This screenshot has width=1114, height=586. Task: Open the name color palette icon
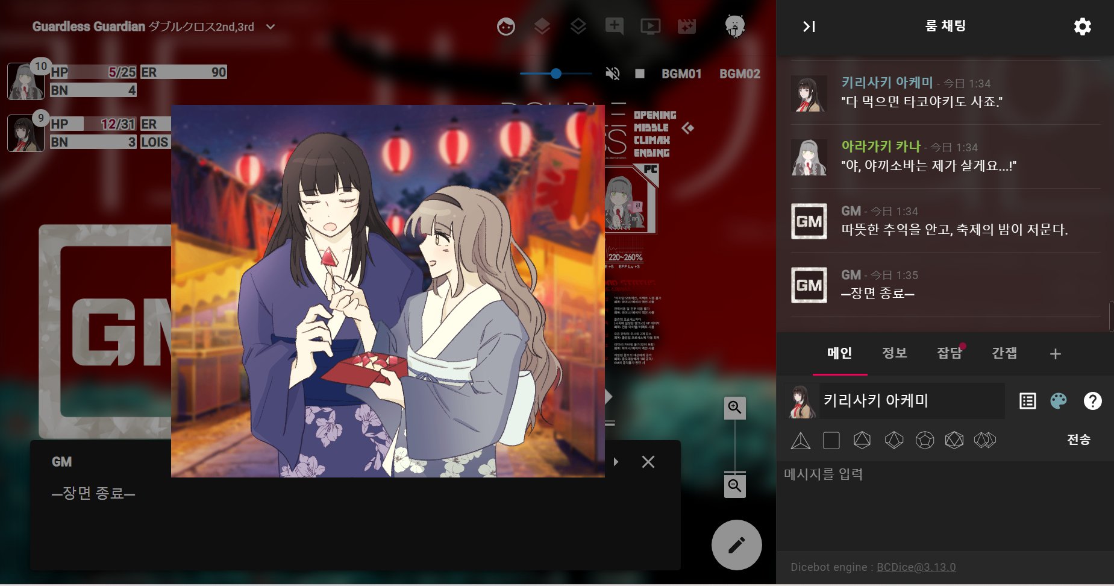click(1059, 401)
